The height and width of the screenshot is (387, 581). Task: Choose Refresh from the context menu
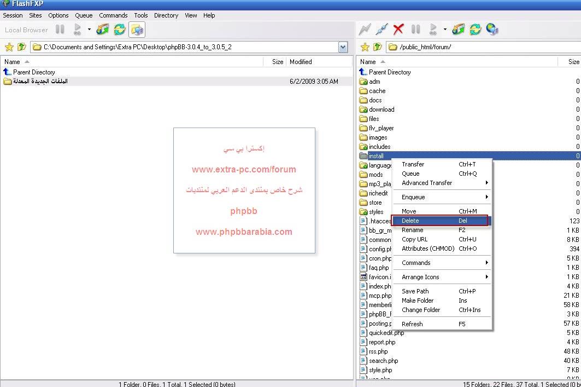pyautogui.click(x=442, y=324)
